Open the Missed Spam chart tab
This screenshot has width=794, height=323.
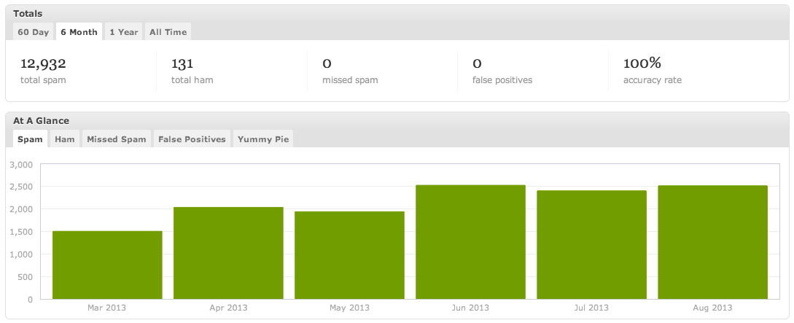point(117,139)
